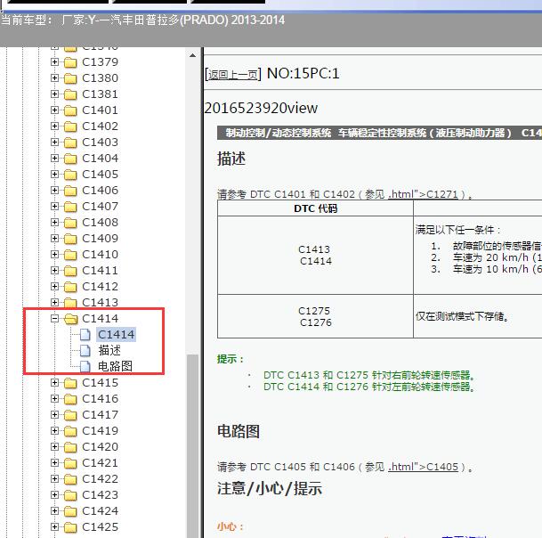The image size is (542, 538).
Task: Open the 描述 page under C1414
Action: [109, 350]
